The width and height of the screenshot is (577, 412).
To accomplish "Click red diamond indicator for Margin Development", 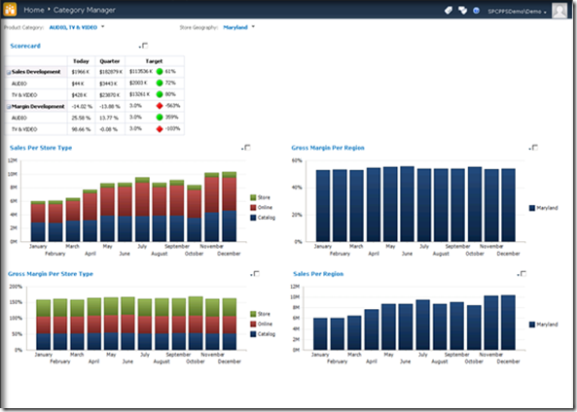I will pos(160,106).
